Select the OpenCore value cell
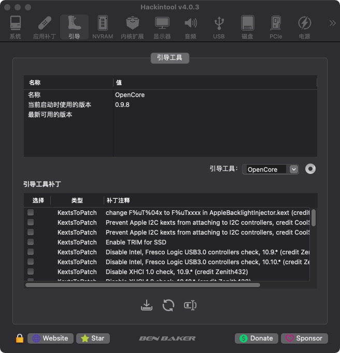Viewport: 340px width, 353px height. [x=130, y=95]
